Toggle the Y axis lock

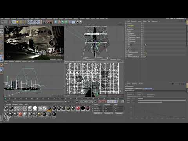pyautogui.click(x=33, y=22)
